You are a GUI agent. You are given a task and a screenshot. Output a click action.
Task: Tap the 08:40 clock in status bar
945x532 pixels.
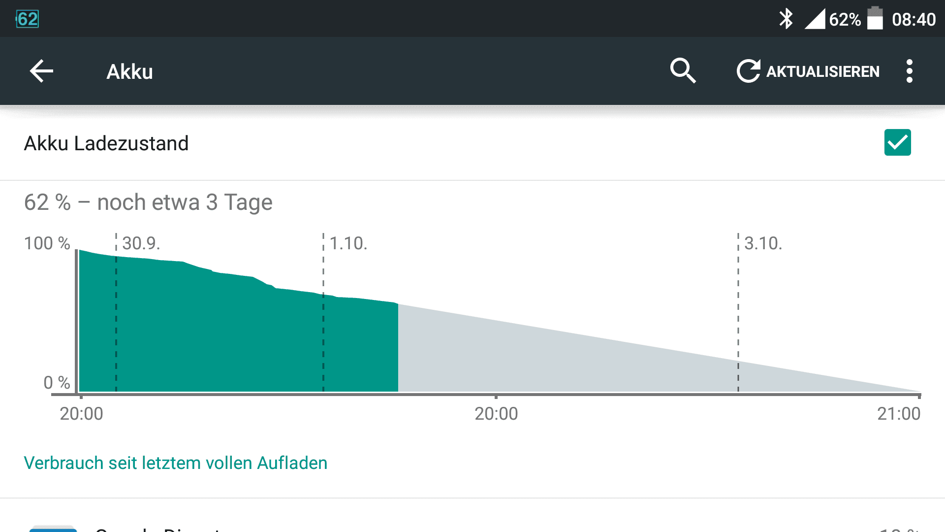pos(914,20)
